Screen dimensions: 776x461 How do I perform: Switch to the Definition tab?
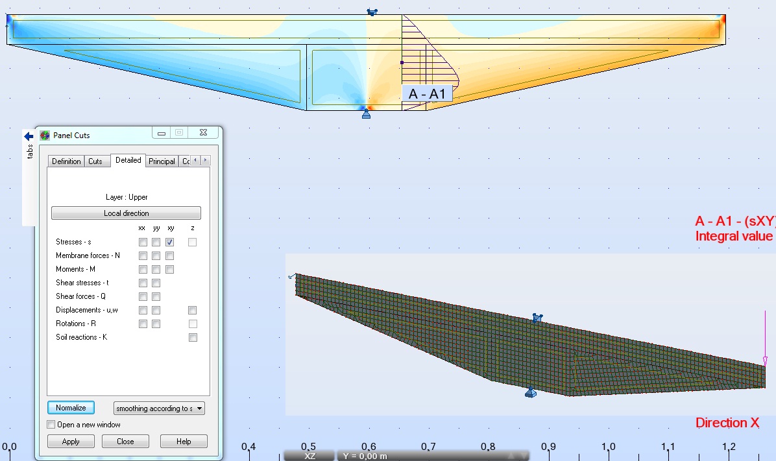coord(66,161)
